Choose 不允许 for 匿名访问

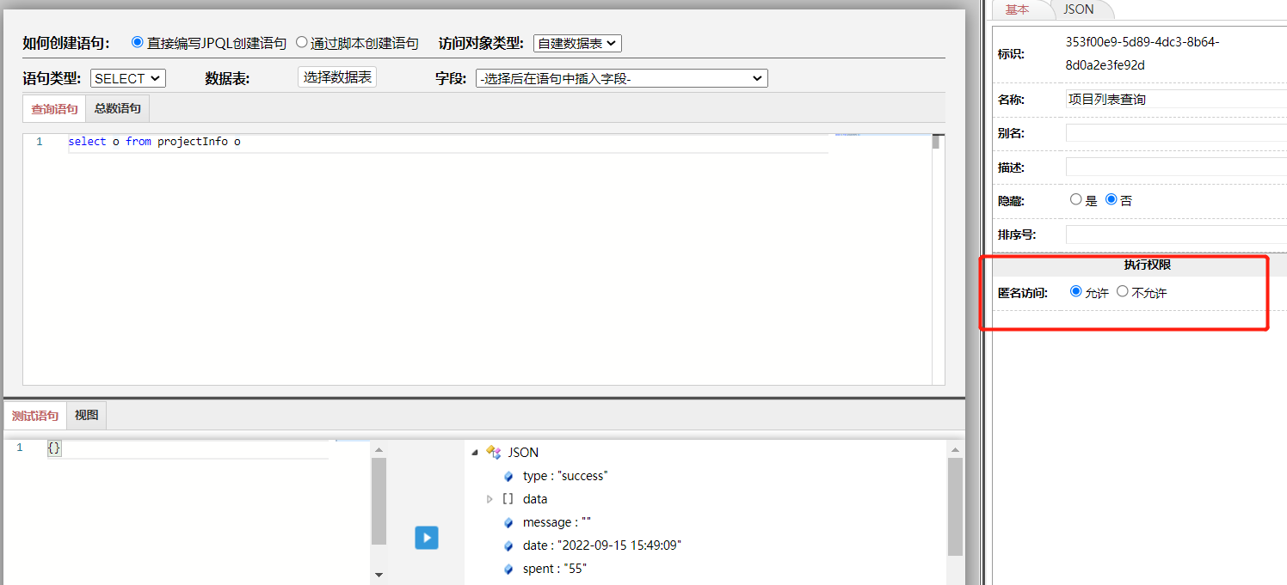pos(1122,291)
